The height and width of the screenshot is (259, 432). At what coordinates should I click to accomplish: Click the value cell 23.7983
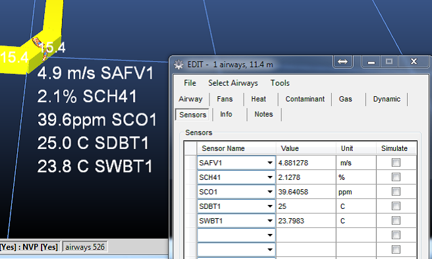(306, 221)
